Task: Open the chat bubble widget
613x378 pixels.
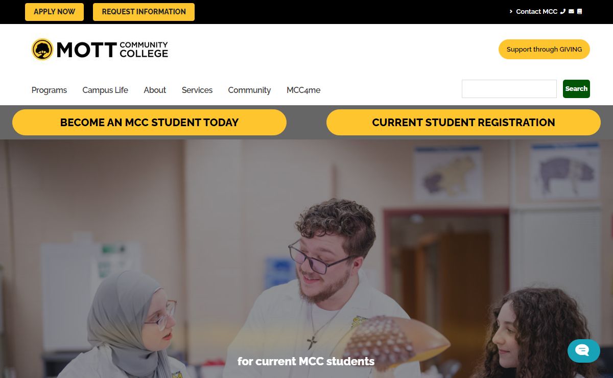Action: [583, 350]
